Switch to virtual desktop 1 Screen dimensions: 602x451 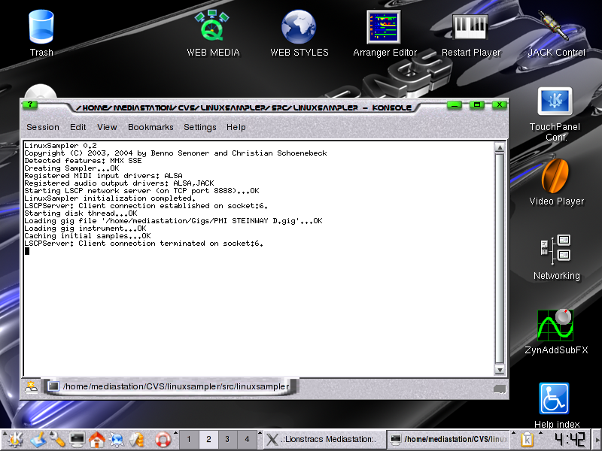[x=189, y=439]
